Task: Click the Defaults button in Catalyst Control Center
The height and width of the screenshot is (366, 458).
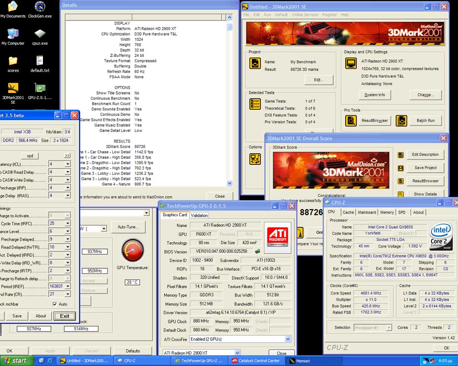Action: 132,351
